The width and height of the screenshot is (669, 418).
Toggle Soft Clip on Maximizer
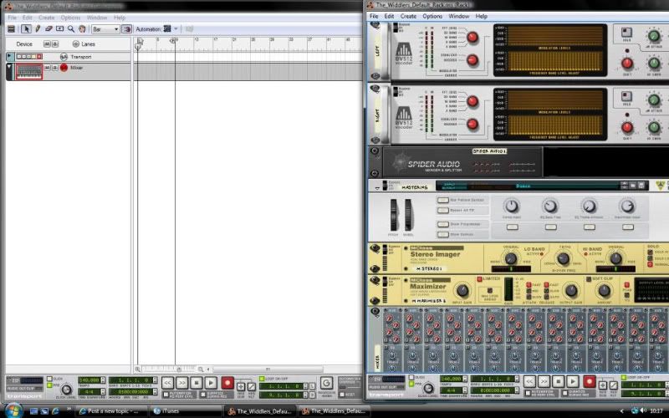coord(589,279)
